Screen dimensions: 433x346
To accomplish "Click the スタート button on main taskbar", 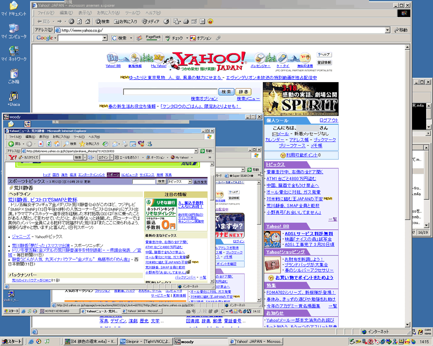I will (12, 342).
